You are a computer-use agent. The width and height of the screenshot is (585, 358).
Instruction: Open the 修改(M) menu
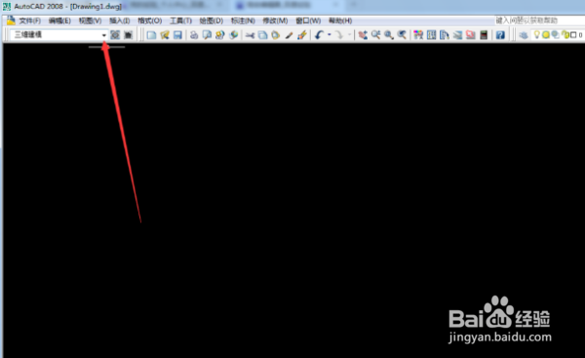pos(275,20)
